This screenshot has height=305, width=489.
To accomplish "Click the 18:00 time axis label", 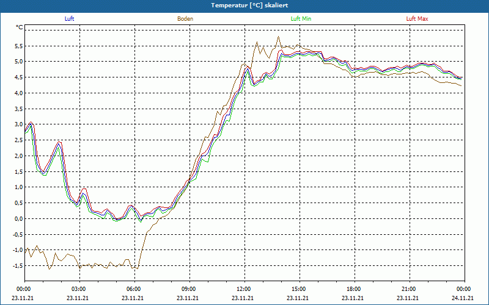I will tap(355, 289).
